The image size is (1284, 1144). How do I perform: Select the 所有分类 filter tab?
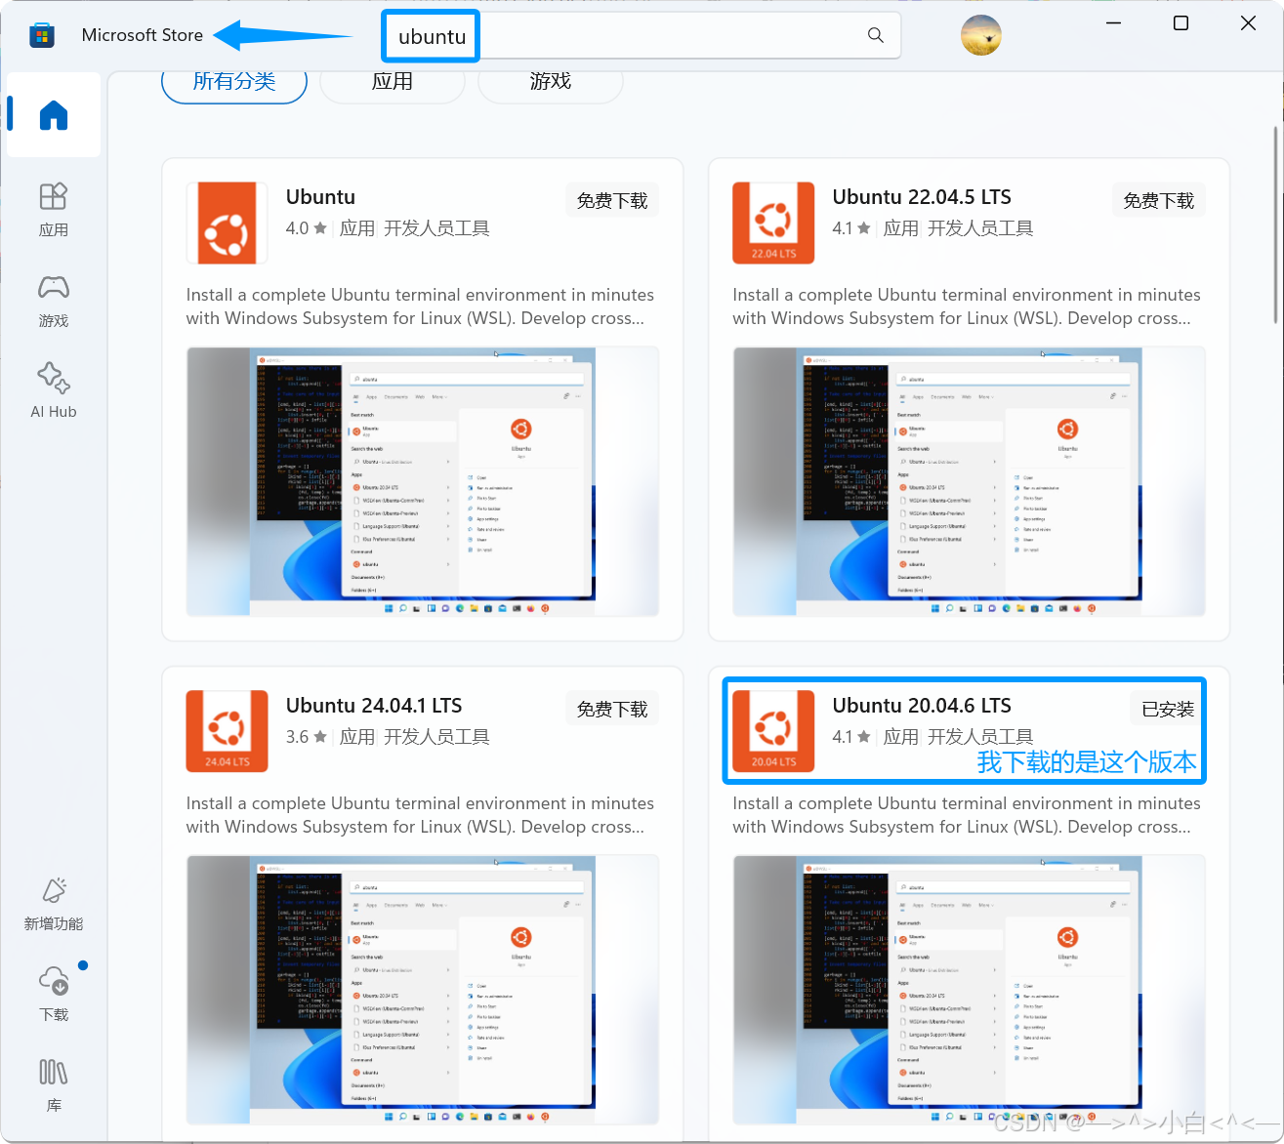[x=234, y=82]
